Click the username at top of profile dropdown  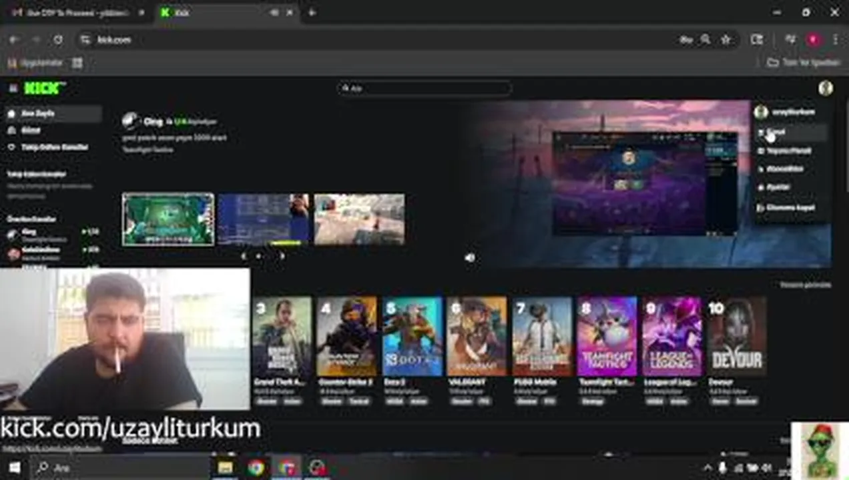coord(794,112)
